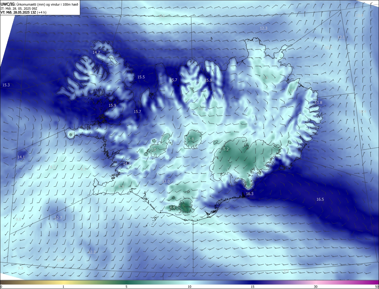Pick the 14.1 value on the map
379x289 pixels.
pos(21,157)
